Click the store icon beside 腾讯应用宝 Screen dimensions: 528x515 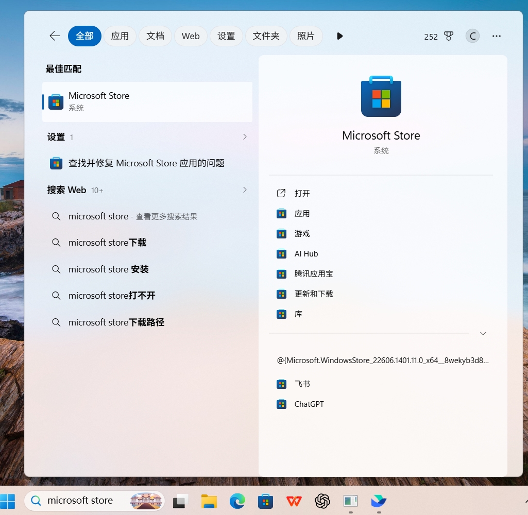coord(281,273)
